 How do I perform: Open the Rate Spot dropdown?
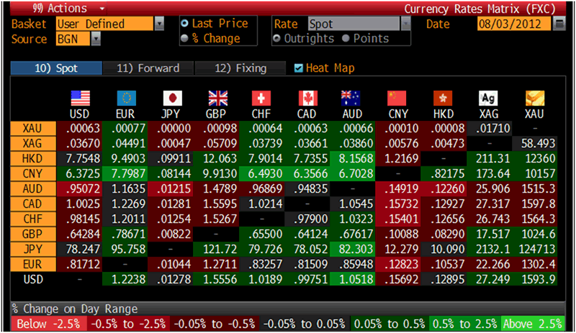(405, 24)
